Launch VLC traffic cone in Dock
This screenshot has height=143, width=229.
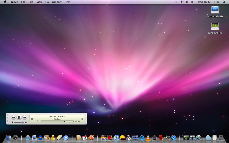148,138
